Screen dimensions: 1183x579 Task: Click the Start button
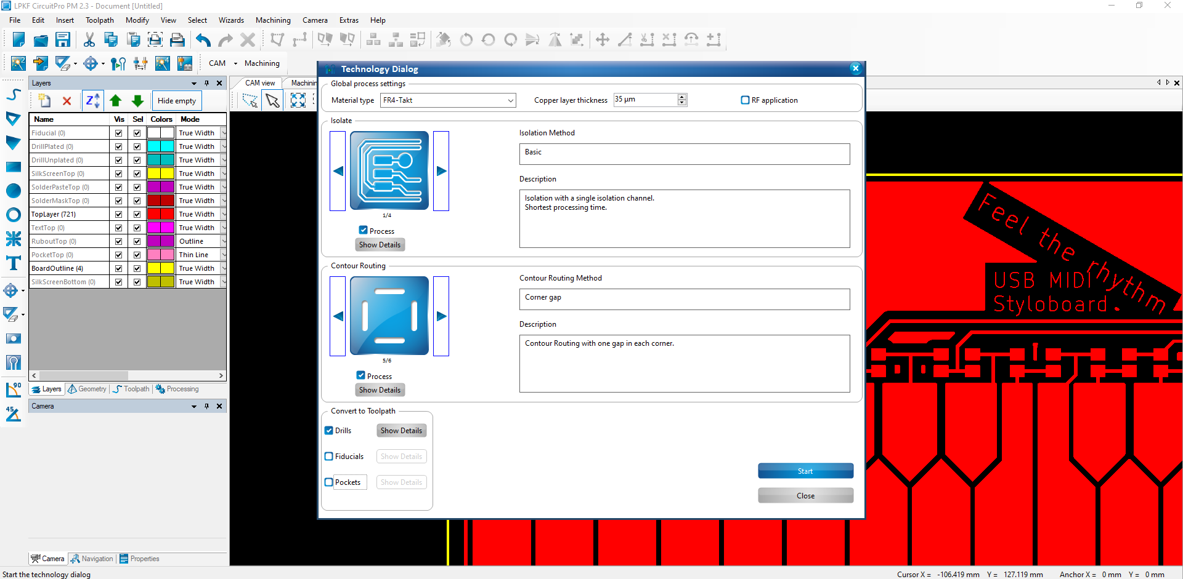pos(805,471)
